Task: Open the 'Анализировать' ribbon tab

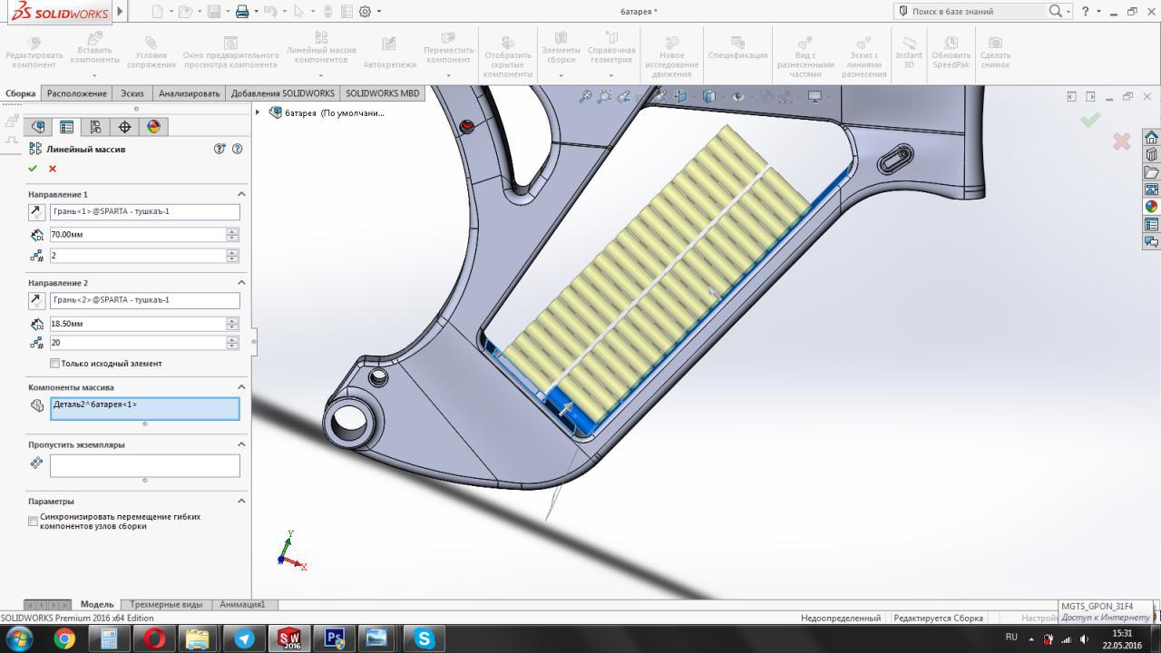Action: click(x=189, y=93)
